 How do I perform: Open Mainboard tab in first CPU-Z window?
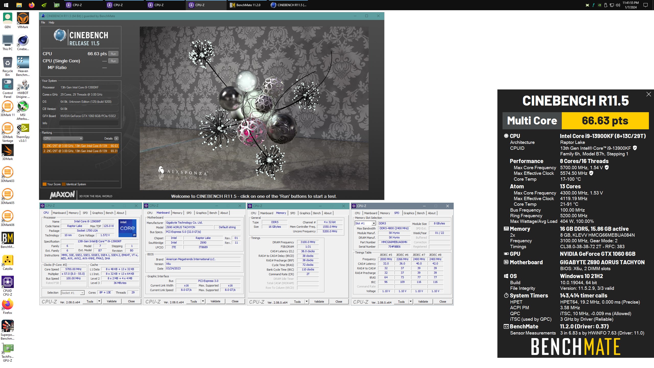click(59, 213)
